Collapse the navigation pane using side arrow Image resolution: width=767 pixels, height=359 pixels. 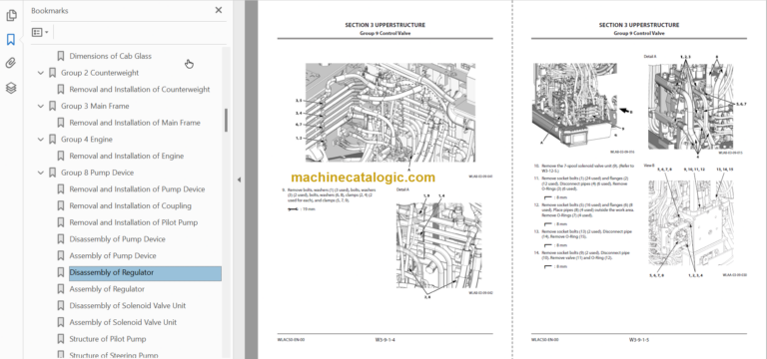click(x=239, y=179)
